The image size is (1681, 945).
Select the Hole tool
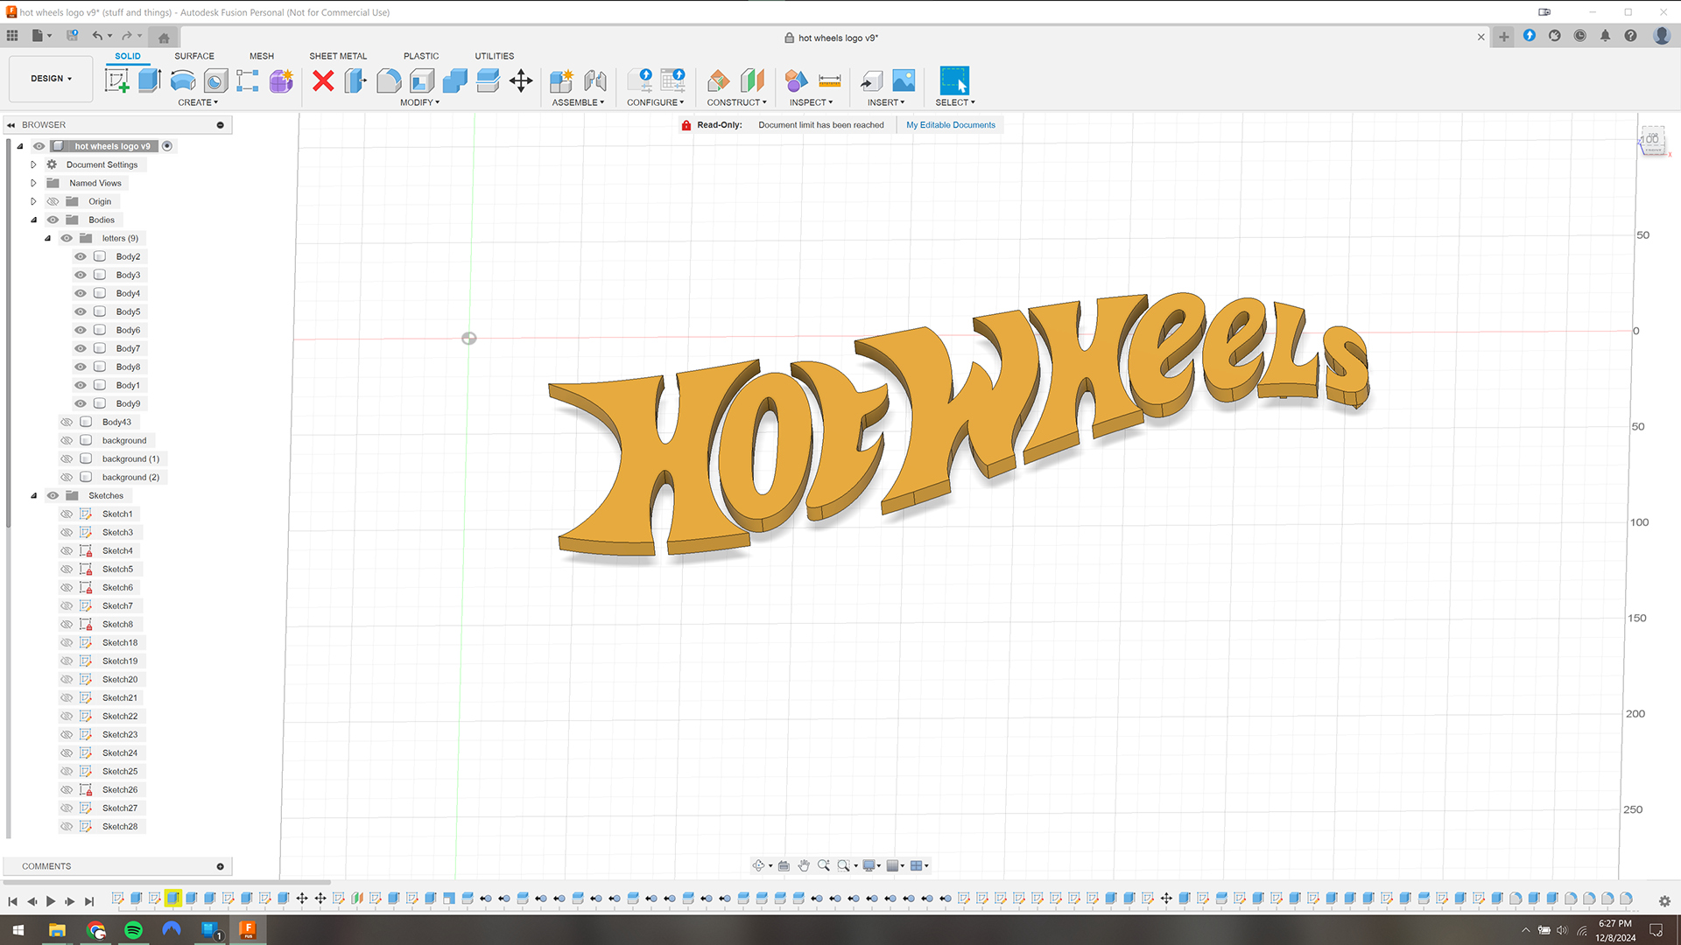point(215,81)
